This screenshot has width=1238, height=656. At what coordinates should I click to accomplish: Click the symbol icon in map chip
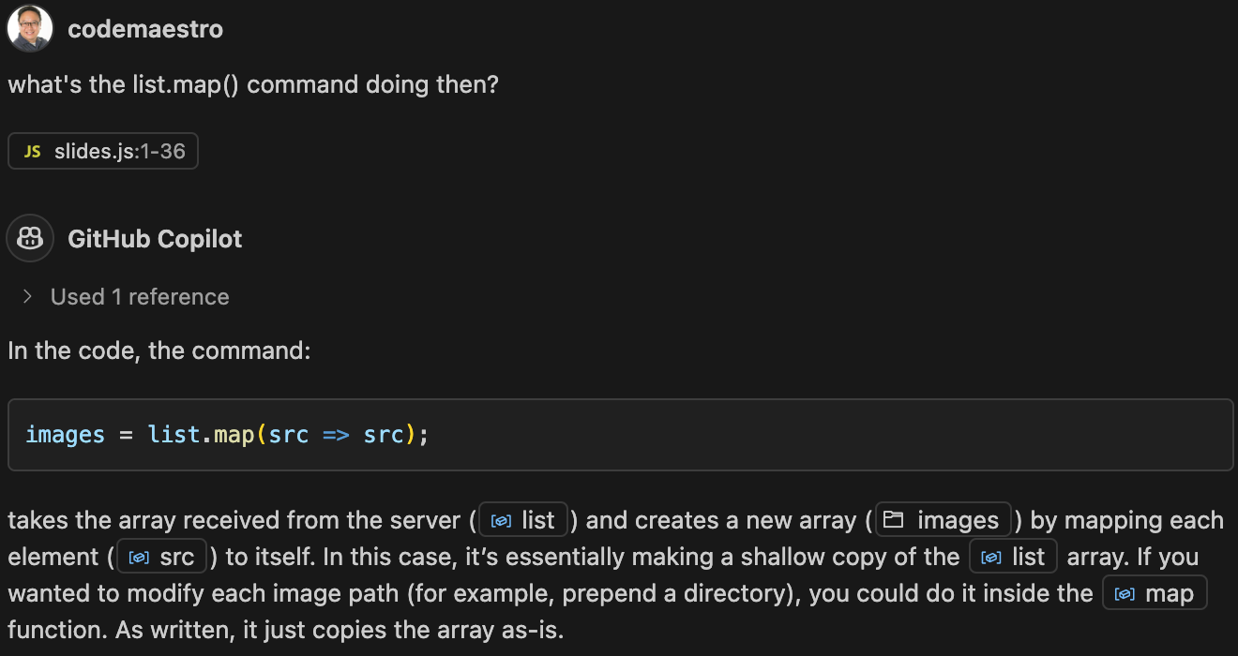(x=1125, y=594)
